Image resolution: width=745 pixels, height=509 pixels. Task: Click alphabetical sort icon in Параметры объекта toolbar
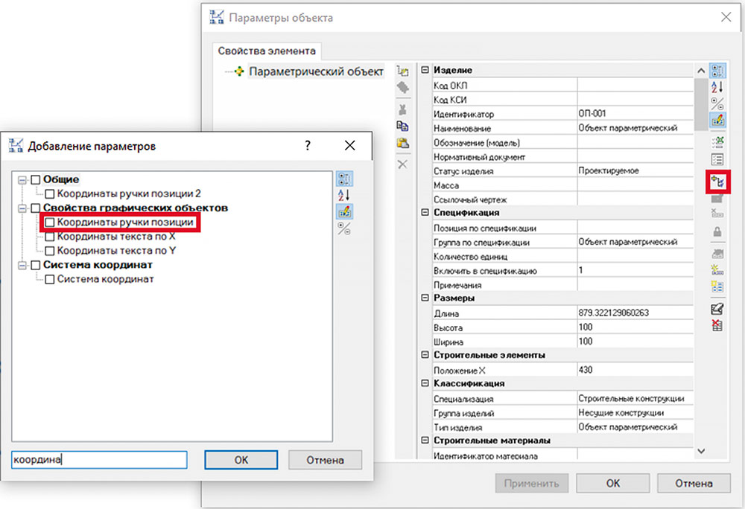718,88
